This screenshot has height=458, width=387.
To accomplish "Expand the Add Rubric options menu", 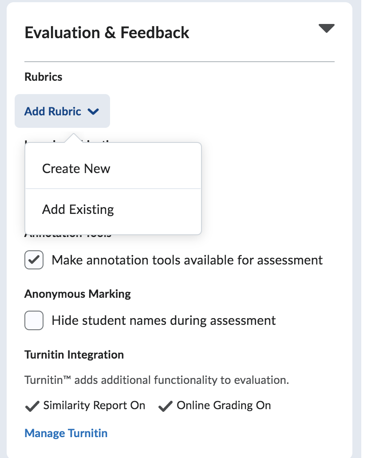I will [x=62, y=111].
